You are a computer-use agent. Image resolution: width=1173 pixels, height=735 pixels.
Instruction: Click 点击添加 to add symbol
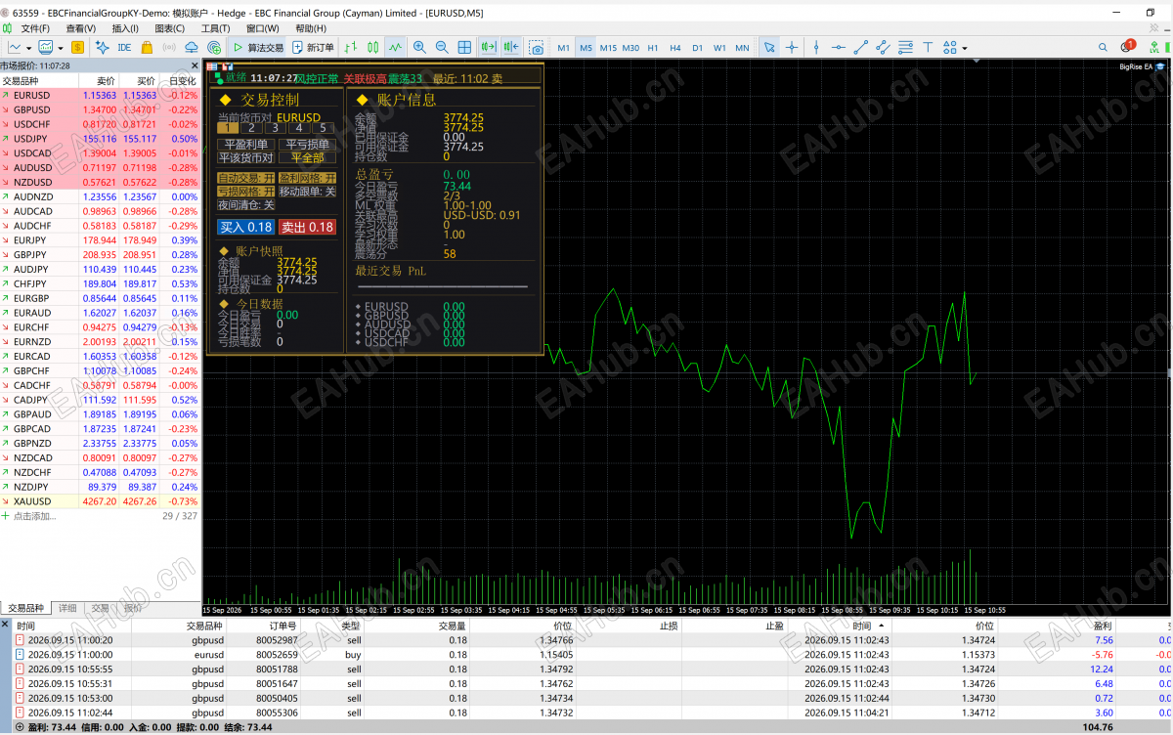[x=35, y=515]
